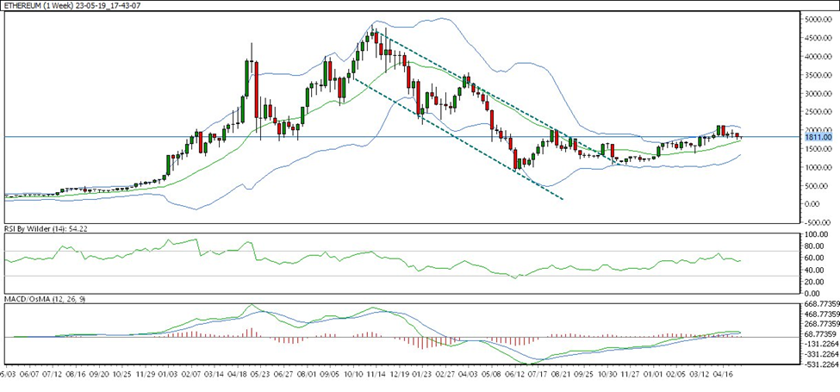
Task: Click the -331.2264 MACD scale label
Action: point(822,354)
